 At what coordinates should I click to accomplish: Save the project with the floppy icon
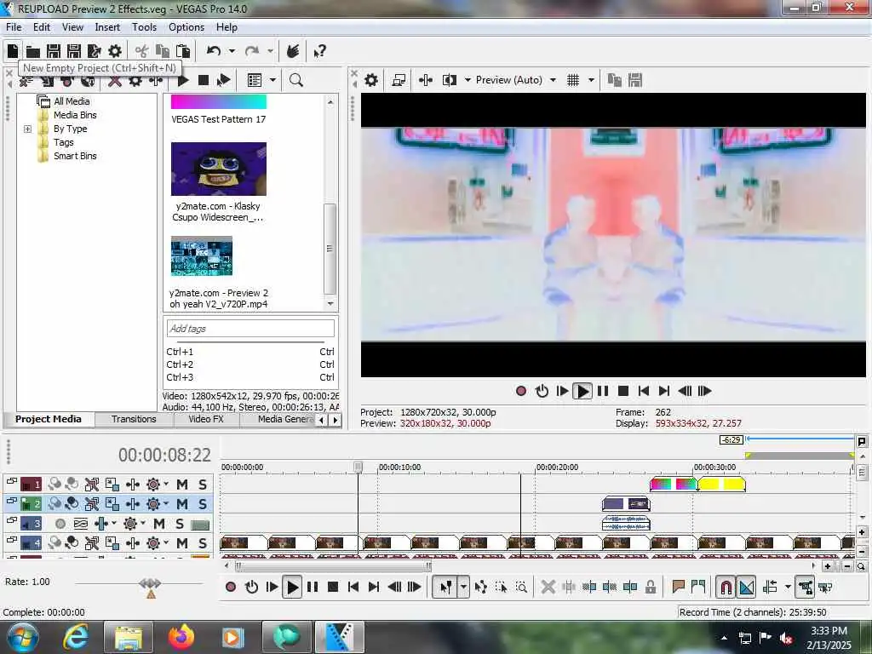point(54,51)
